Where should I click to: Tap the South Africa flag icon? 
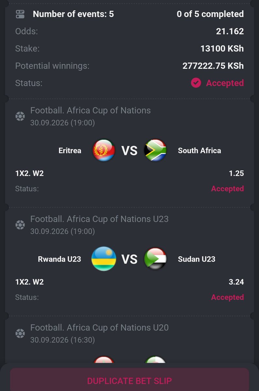pos(155,151)
